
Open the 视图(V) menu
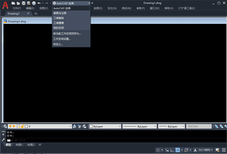click(x=44, y=8)
